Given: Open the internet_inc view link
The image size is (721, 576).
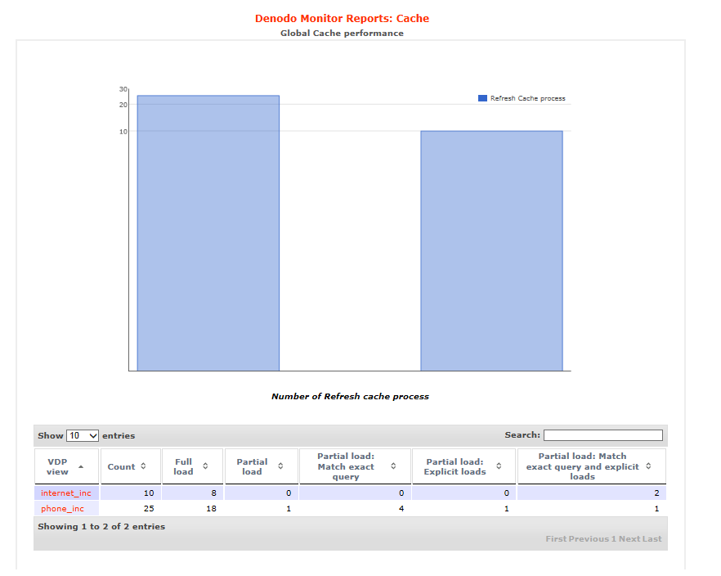Looking at the screenshot, I should pyautogui.click(x=65, y=493).
